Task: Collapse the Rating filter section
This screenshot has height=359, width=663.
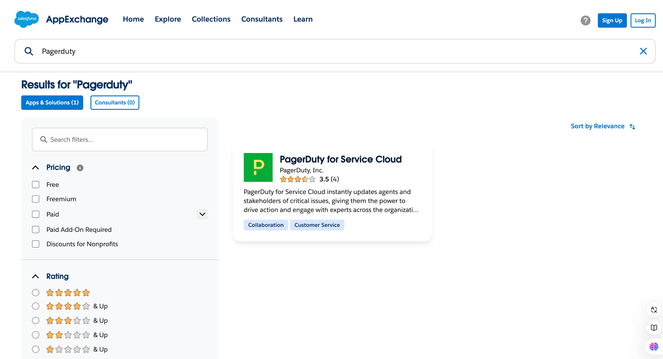Action: pos(35,276)
